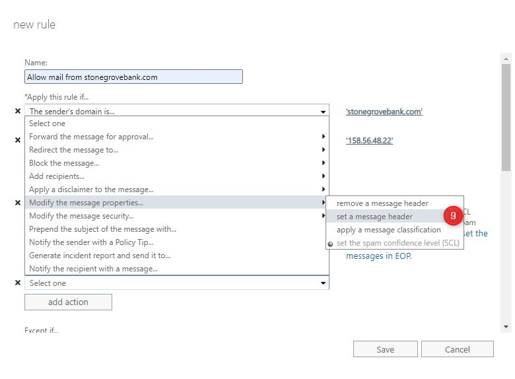
Task: Choose Prepend the subject of the message with
Action: click(177, 229)
